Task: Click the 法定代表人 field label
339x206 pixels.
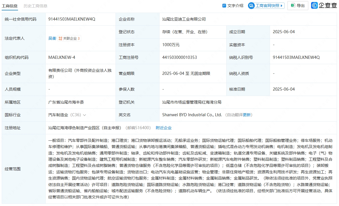Action: pyautogui.click(x=15, y=38)
